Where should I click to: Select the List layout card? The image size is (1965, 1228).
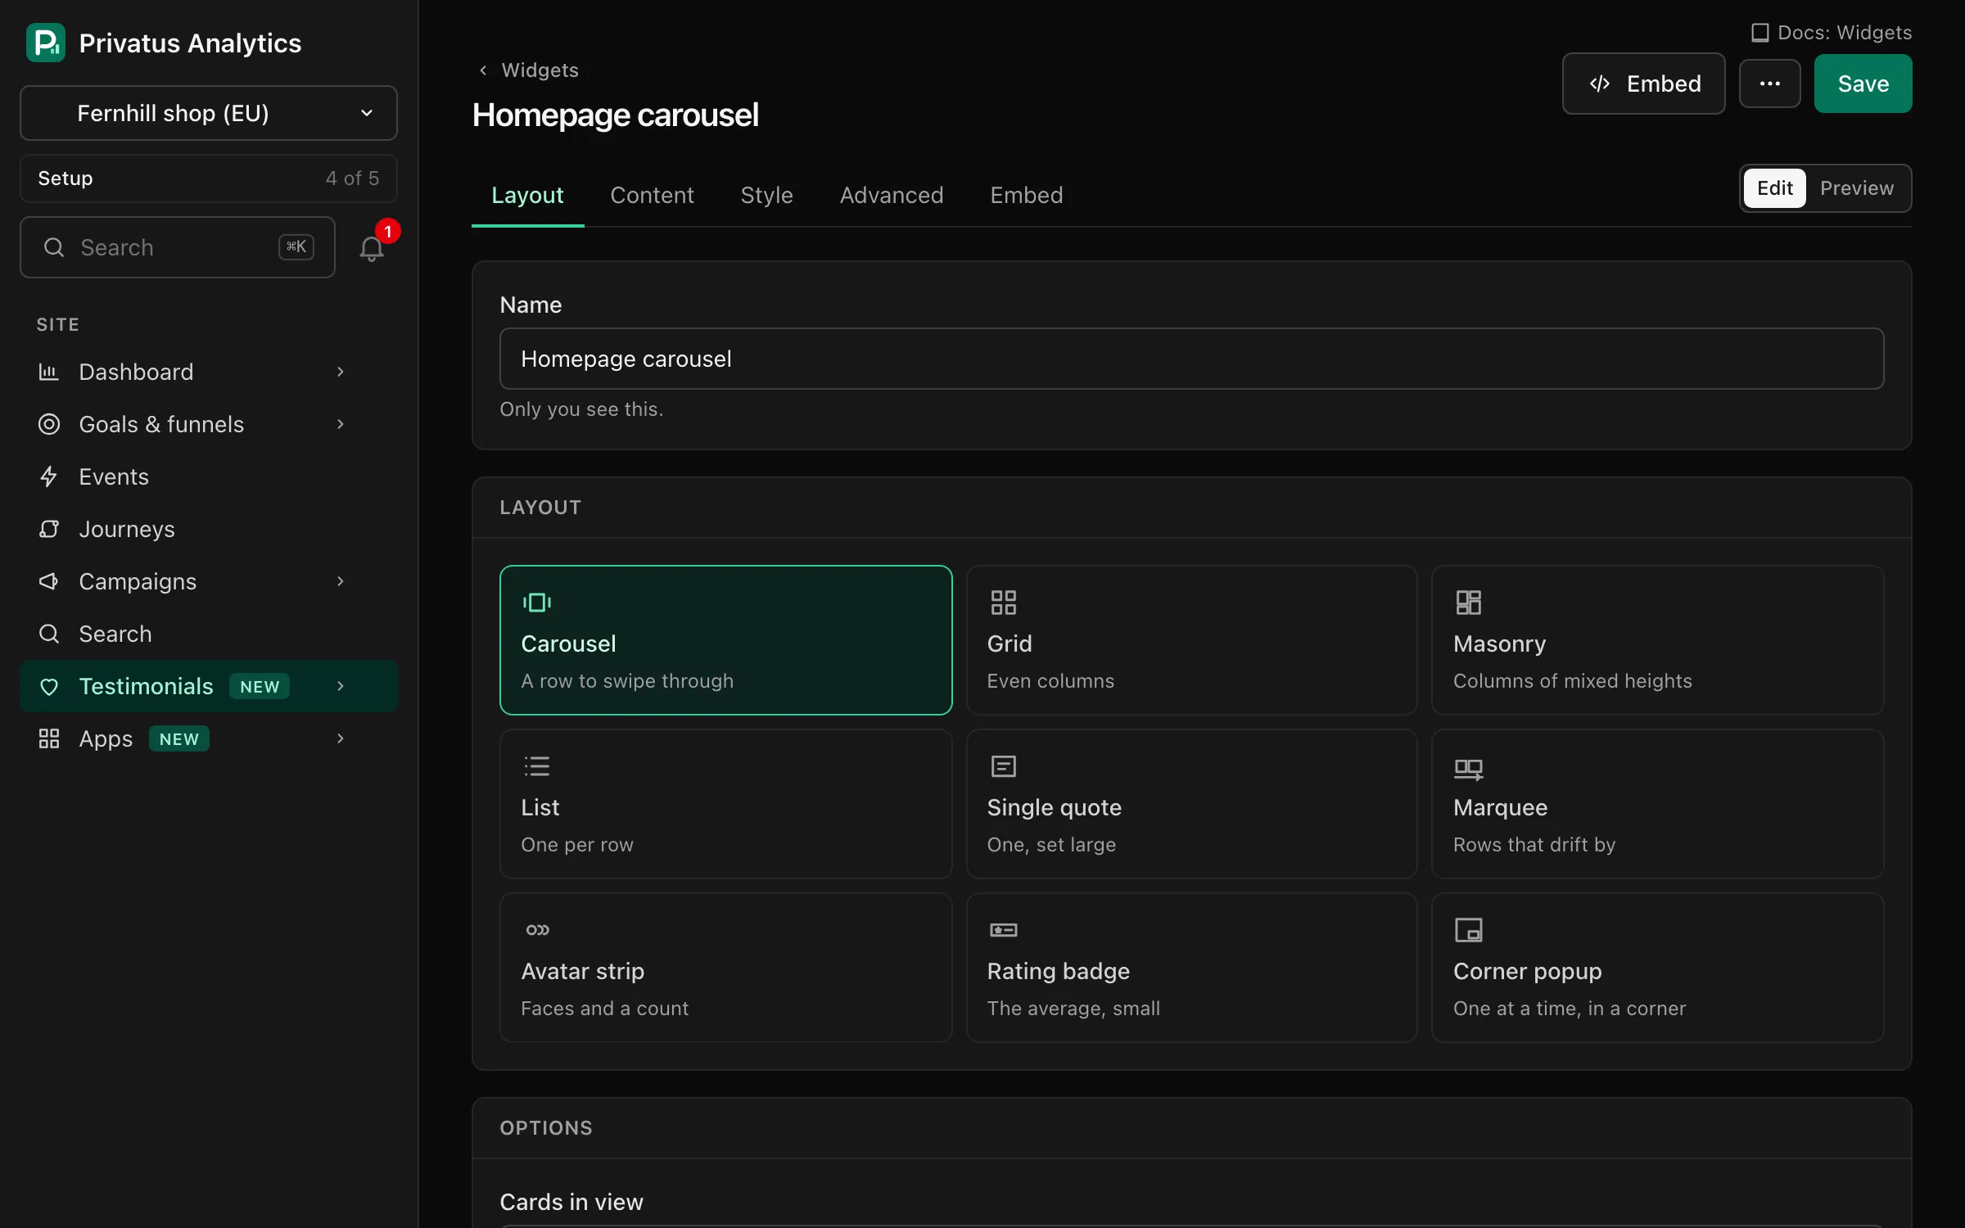click(725, 804)
